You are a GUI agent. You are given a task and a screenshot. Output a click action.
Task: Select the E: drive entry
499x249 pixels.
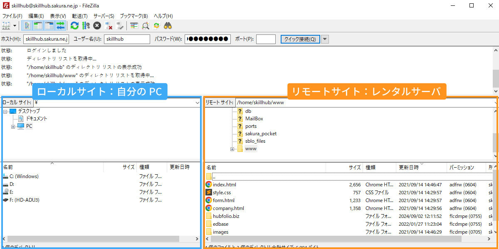point(11,192)
